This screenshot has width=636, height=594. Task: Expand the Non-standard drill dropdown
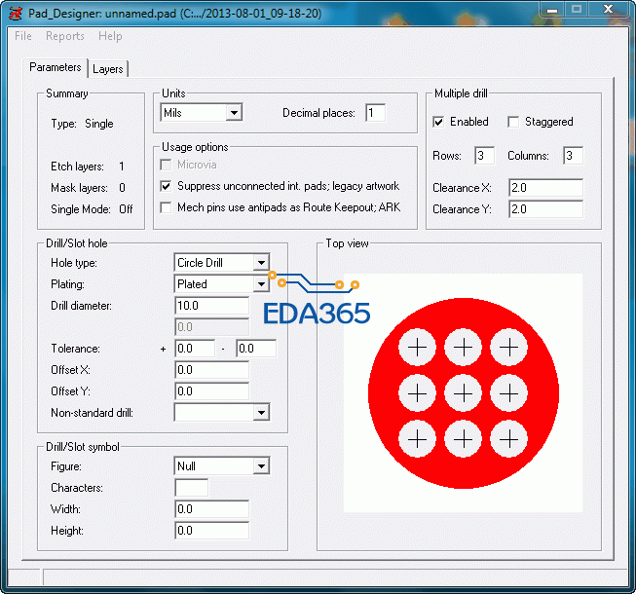(x=262, y=413)
